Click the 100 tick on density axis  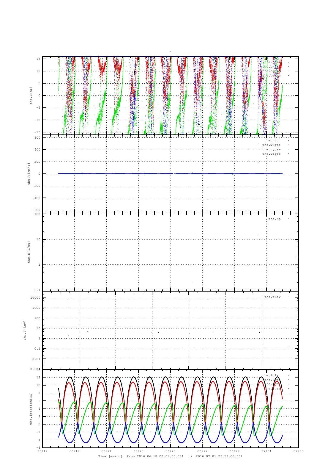pyautogui.click(x=37, y=214)
